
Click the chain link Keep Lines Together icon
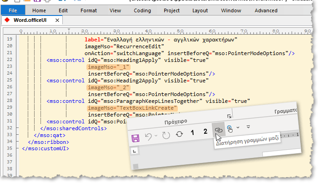tap(218, 130)
